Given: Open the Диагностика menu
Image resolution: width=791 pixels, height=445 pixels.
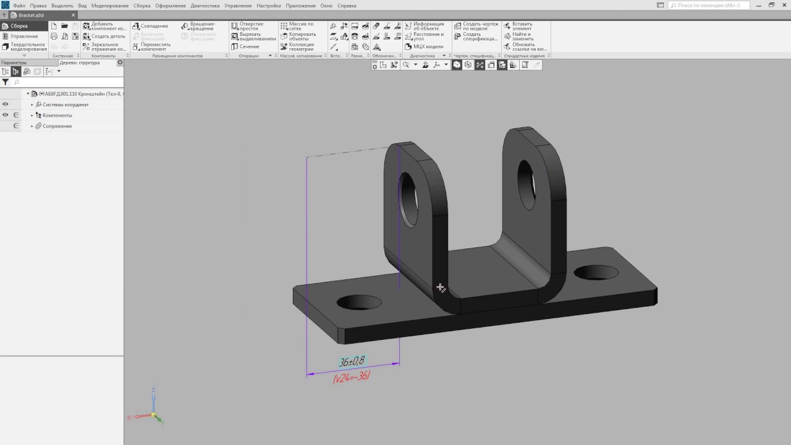Looking at the screenshot, I should (205, 6).
